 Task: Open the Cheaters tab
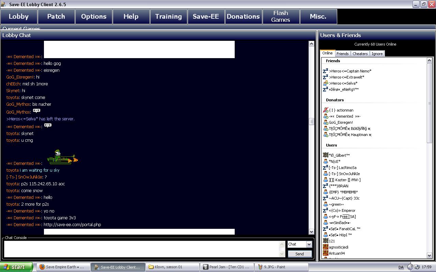360,54
